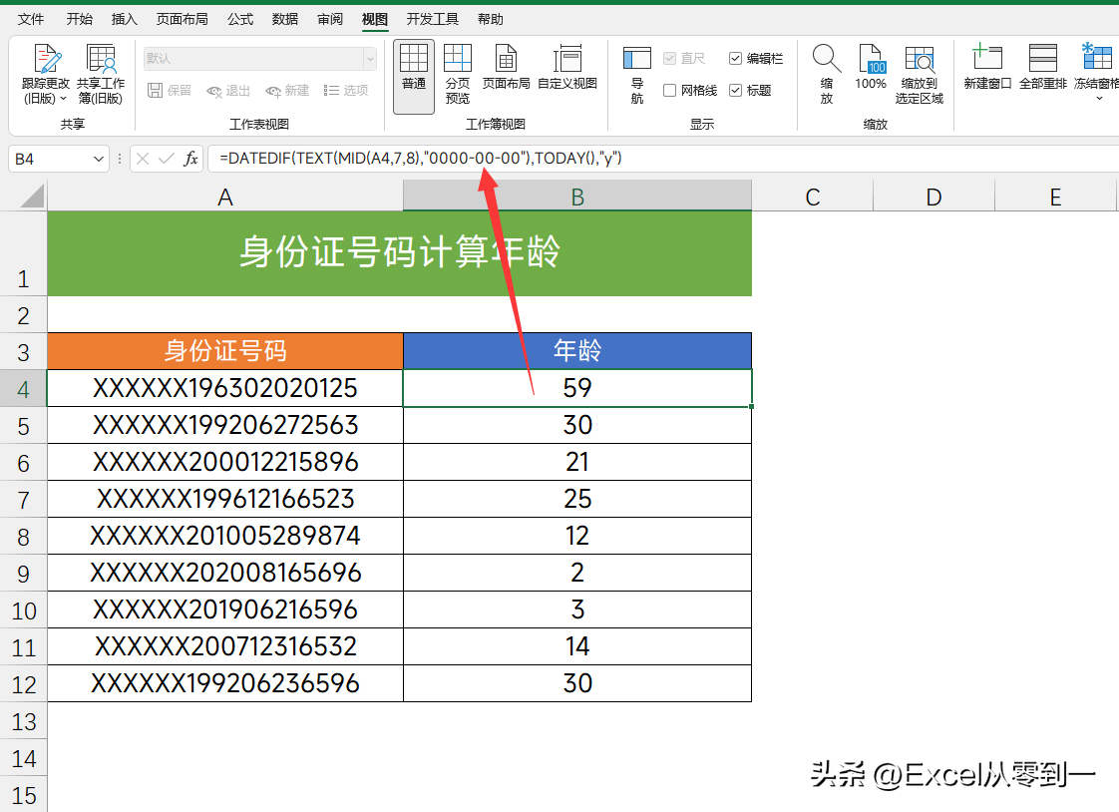Viewport: 1119px width, 812px height.
Task: Open the 帮助 tab
Action: coord(491,19)
